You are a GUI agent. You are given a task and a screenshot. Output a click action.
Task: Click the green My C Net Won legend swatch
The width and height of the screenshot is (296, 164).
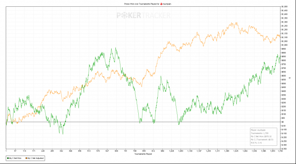8,158
